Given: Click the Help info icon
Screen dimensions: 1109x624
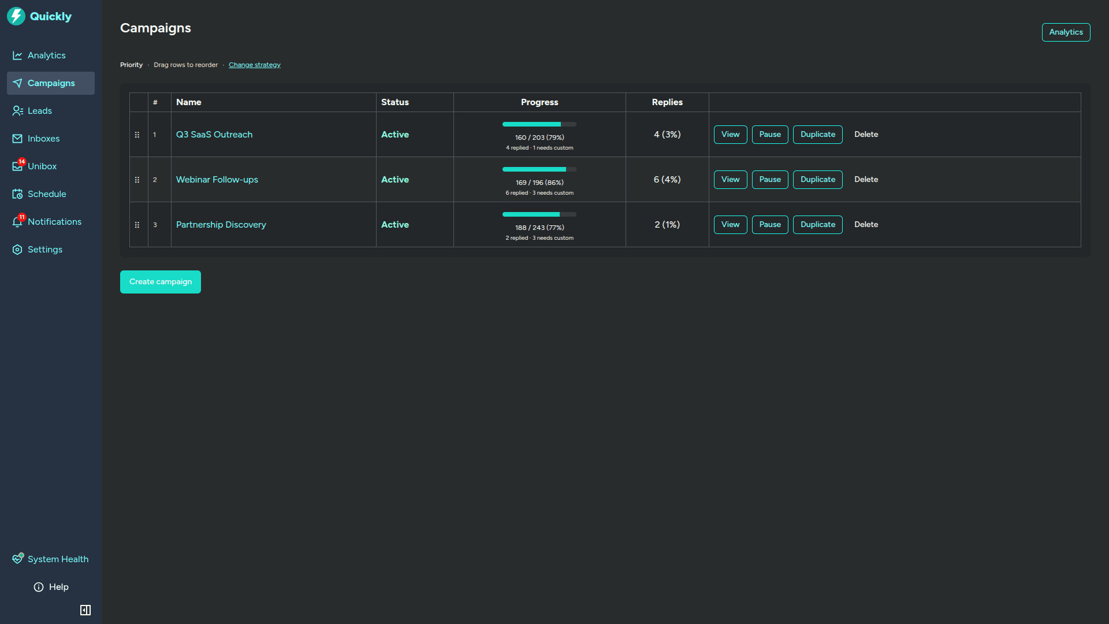Looking at the screenshot, I should click(x=39, y=587).
